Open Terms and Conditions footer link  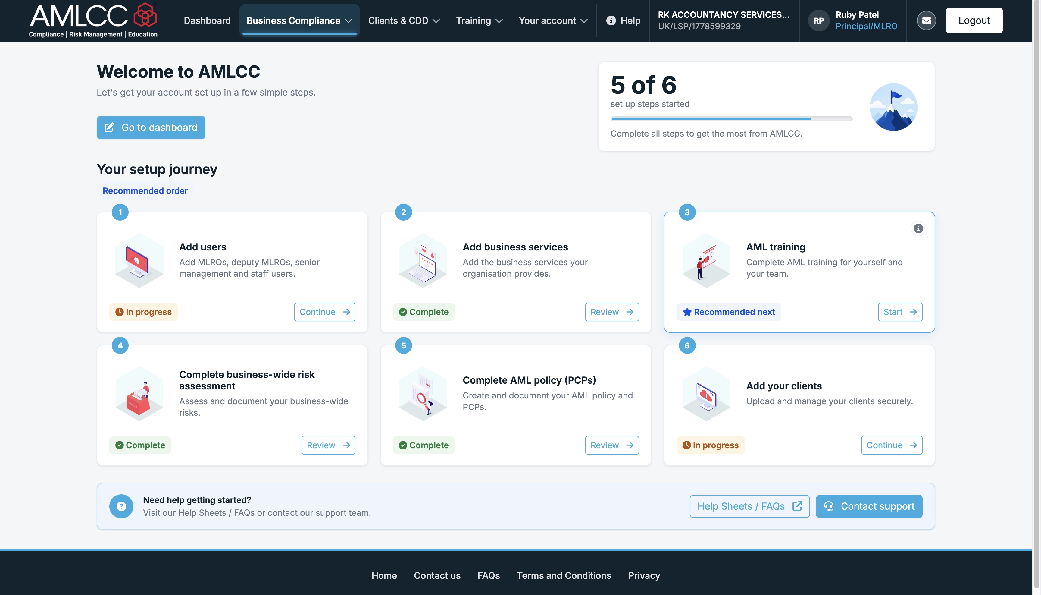pos(564,575)
